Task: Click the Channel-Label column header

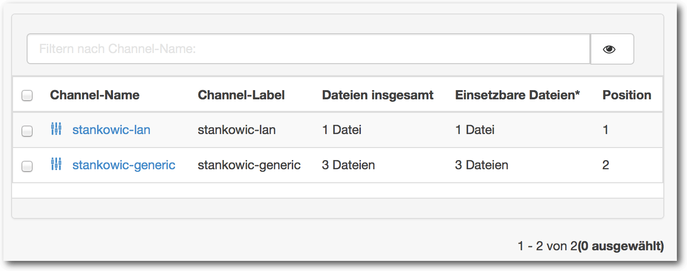Action: pyautogui.click(x=241, y=95)
